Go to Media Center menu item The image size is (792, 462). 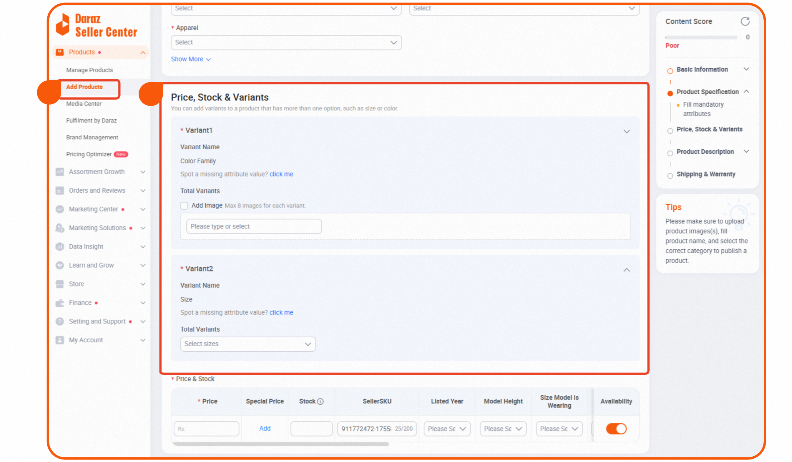[x=84, y=104]
